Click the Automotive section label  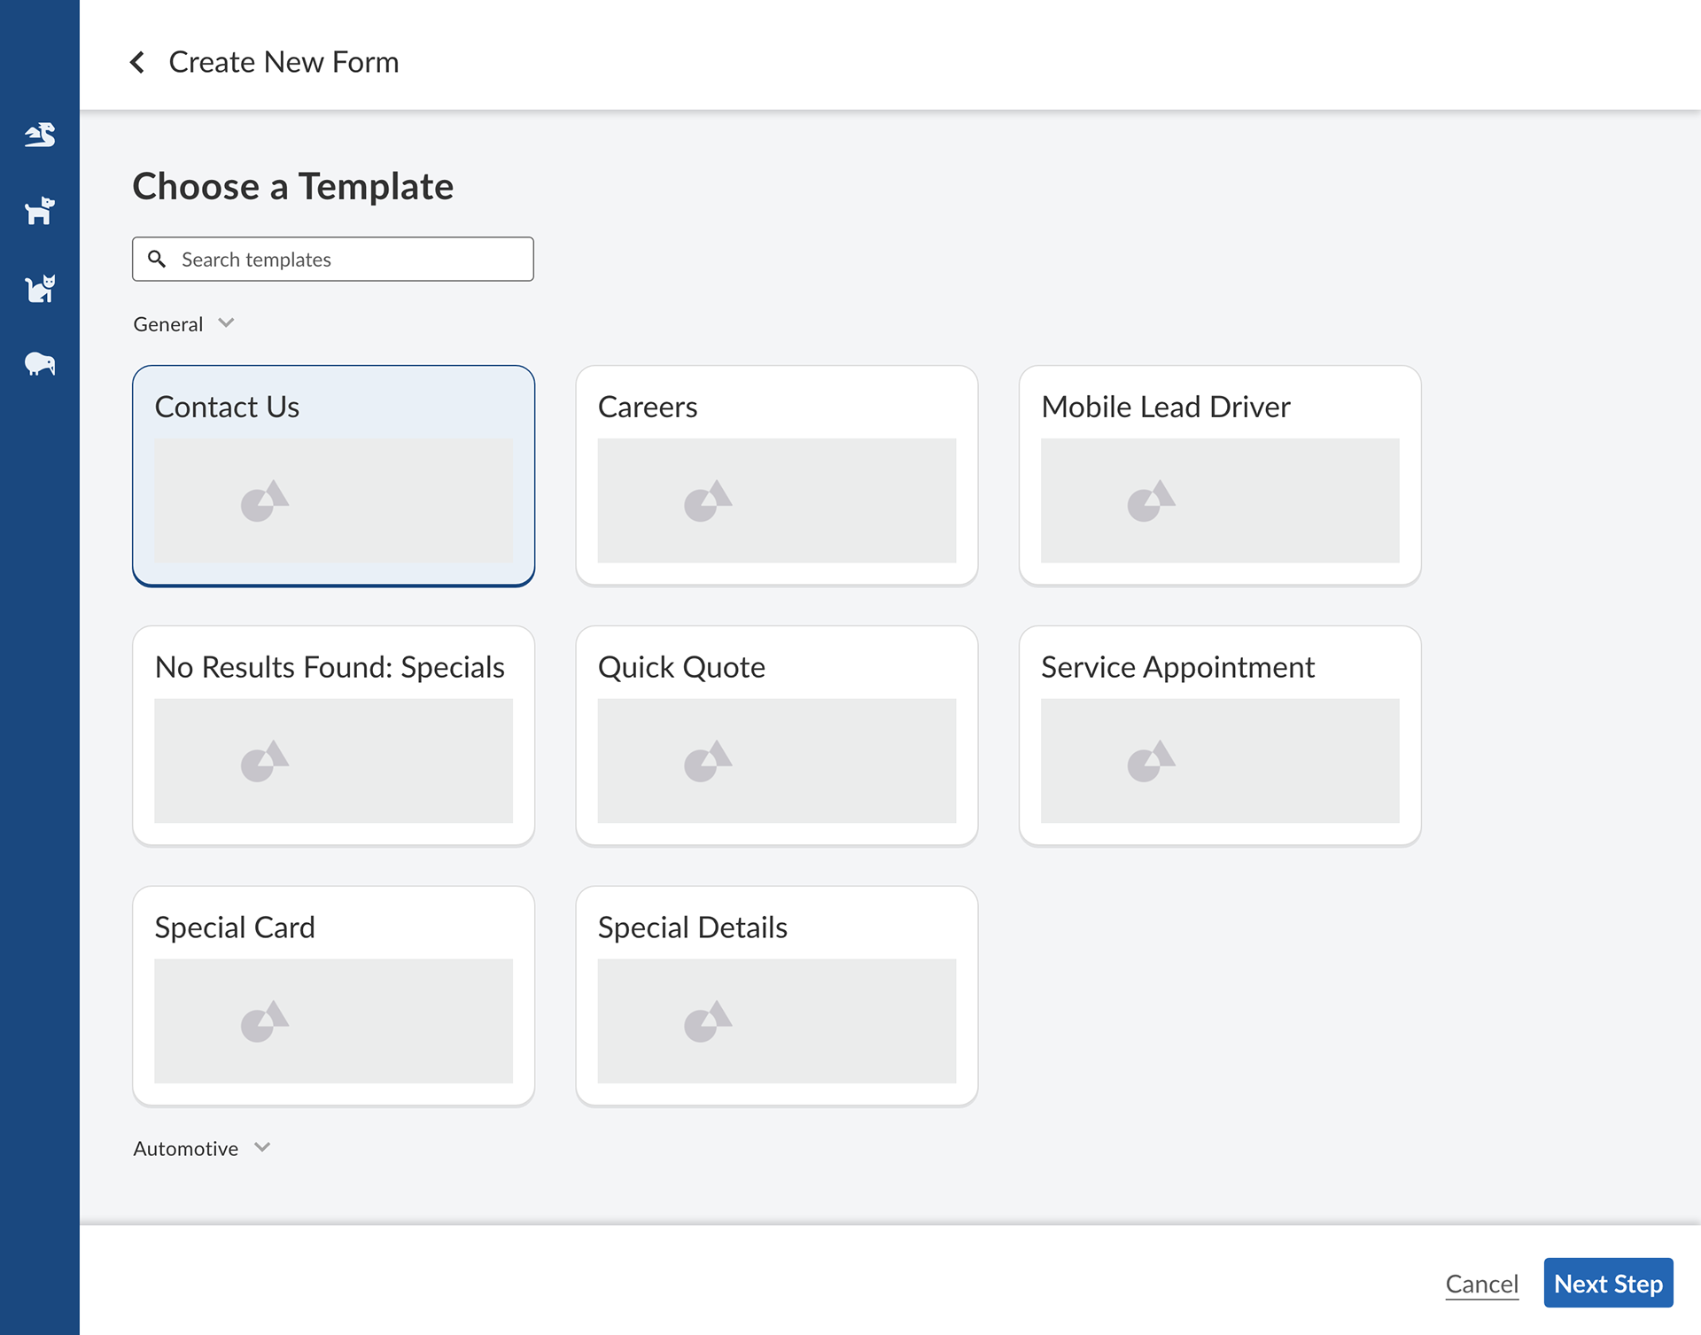186,1148
